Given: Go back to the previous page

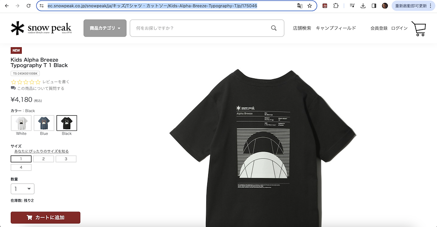Looking at the screenshot, I should tap(6, 6).
